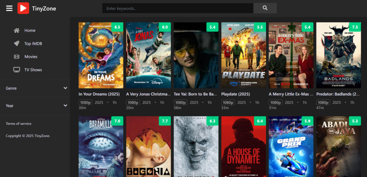Image resolution: width=367 pixels, height=177 pixels.
Task: Focus the Enter keywords search field
Action: click(178, 8)
